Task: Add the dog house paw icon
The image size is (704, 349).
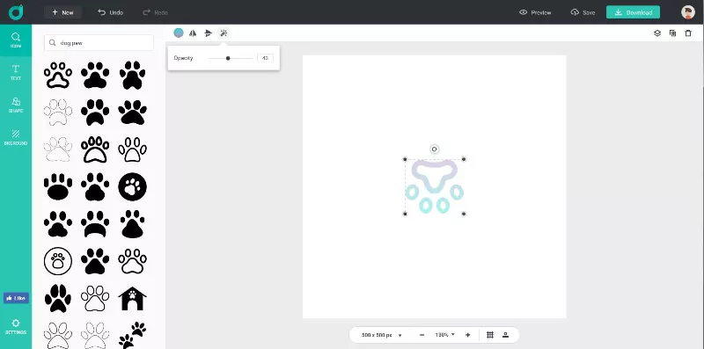Action: (133, 298)
